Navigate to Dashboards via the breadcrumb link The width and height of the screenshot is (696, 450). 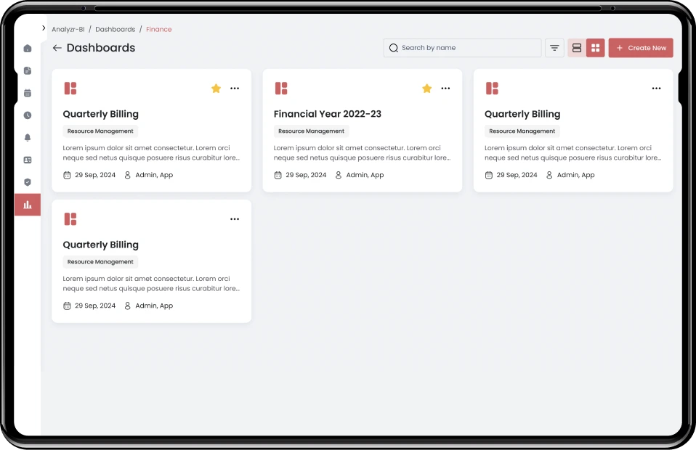115,29
